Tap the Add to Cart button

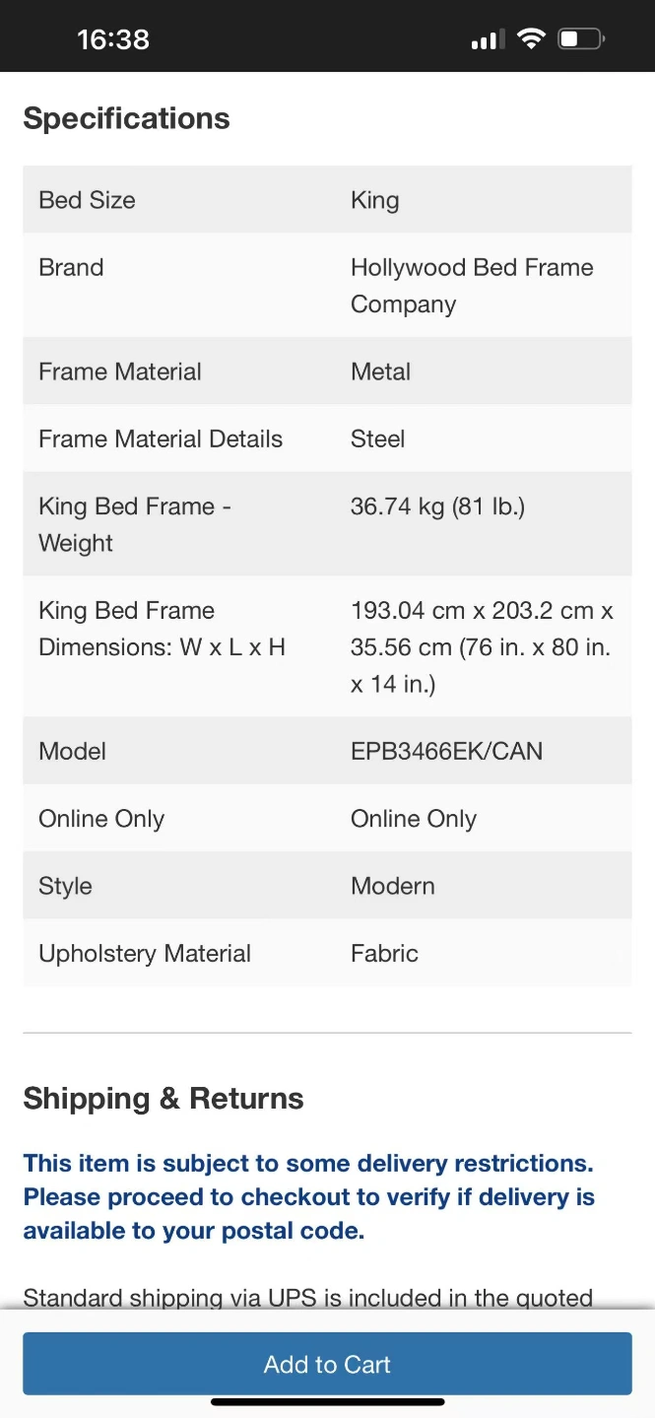pyautogui.click(x=327, y=1364)
